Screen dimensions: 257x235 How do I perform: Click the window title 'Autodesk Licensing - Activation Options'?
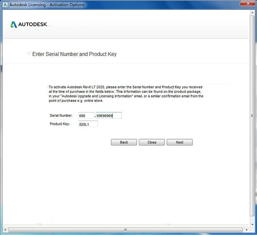(x=47, y=5)
